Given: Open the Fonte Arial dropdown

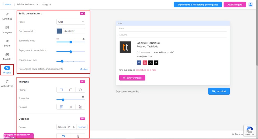Looking at the screenshot, I should pyautogui.click(x=71, y=22).
